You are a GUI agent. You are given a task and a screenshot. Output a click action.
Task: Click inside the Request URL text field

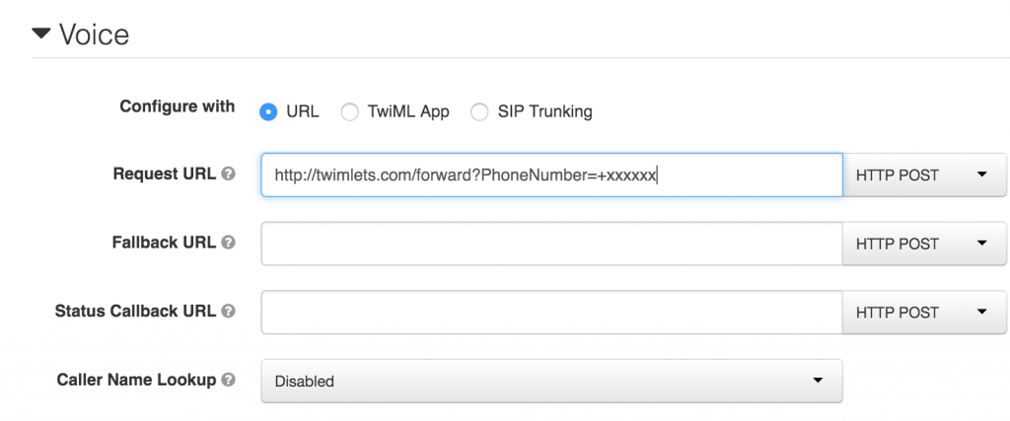(x=551, y=175)
